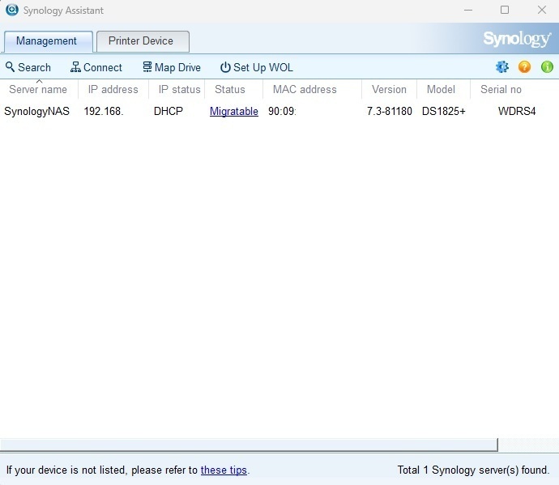
Task: Open help via orange question mark icon
Action: click(524, 66)
